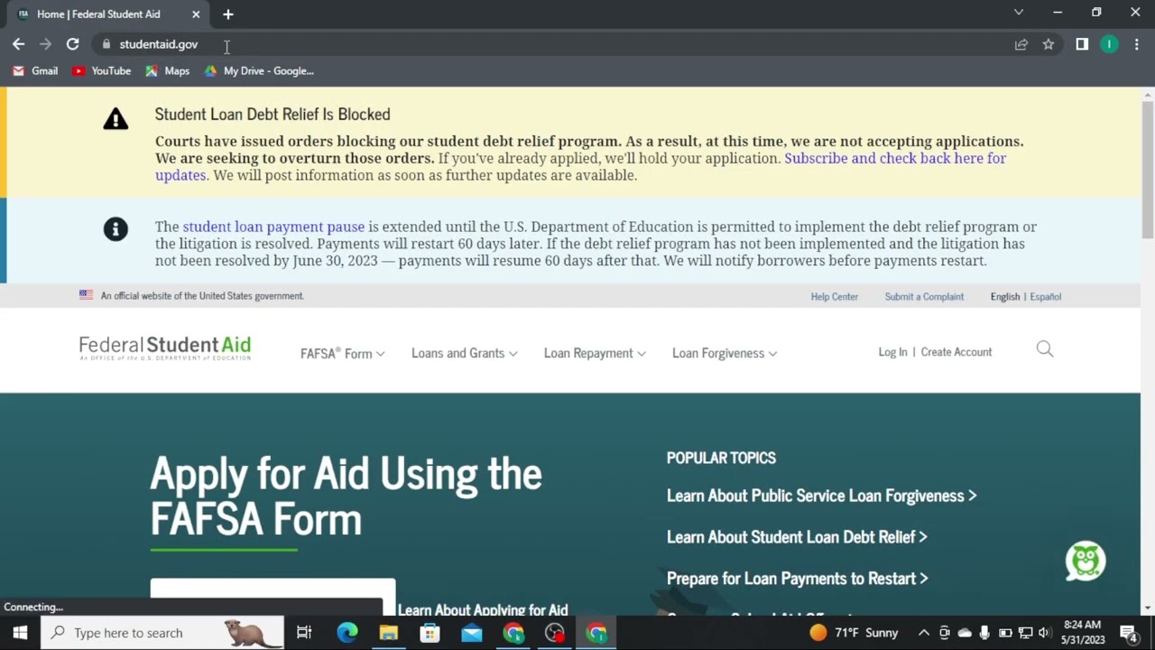Open Microsoft Store from taskbar
The height and width of the screenshot is (650, 1155).
[430, 633]
